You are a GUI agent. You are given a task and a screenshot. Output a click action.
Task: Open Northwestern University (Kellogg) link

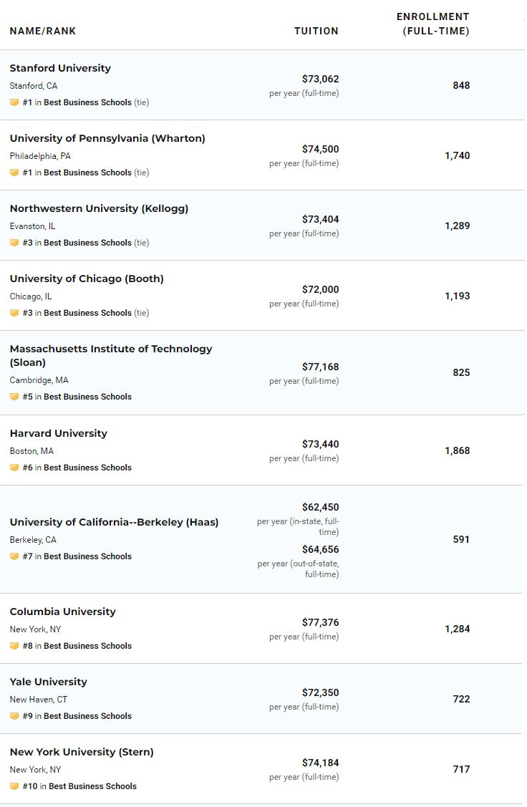[x=99, y=208]
